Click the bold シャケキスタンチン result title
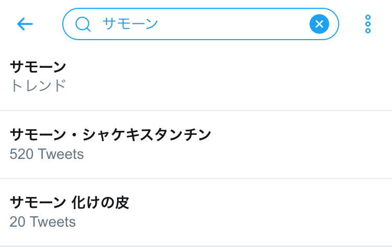This screenshot has width=392, height=247. [x=110, y=135]
